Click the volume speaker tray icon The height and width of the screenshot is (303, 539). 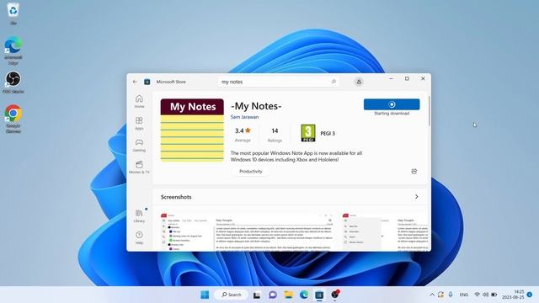click(485, 295)
